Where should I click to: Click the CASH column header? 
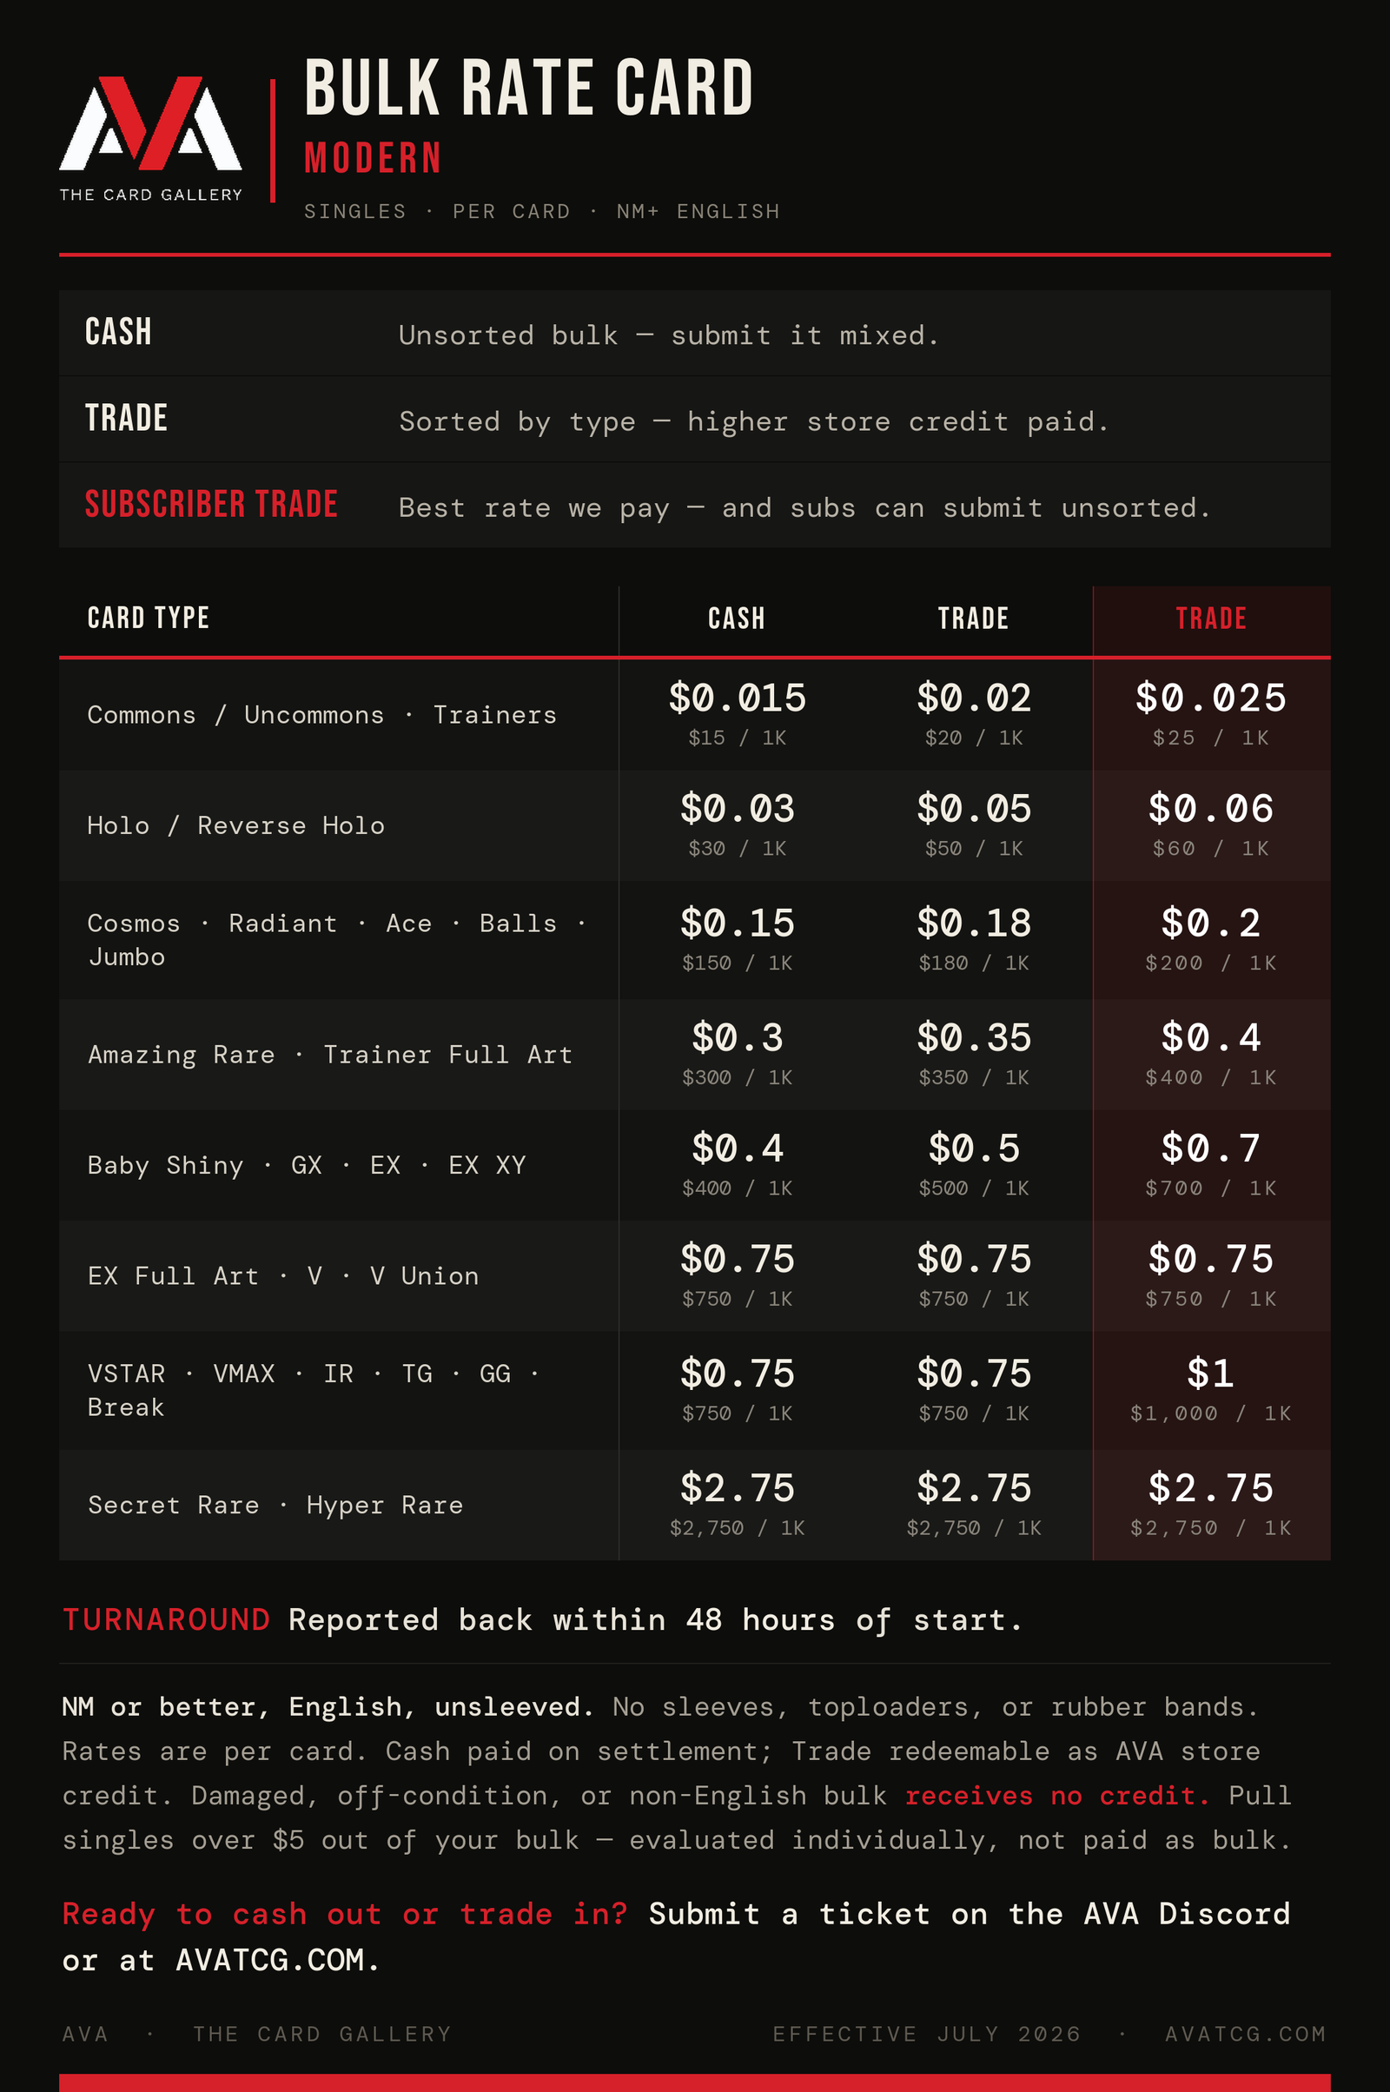click(x=737, y=619)
